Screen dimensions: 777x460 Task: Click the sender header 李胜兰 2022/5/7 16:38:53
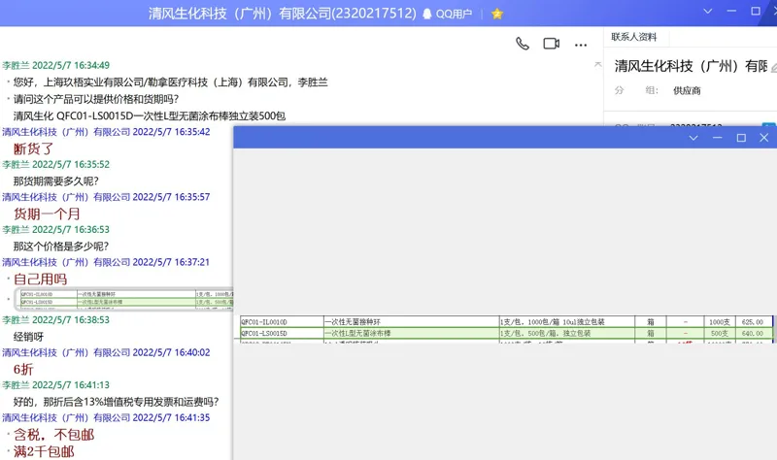pyautogui.click(x=56, y=320)
